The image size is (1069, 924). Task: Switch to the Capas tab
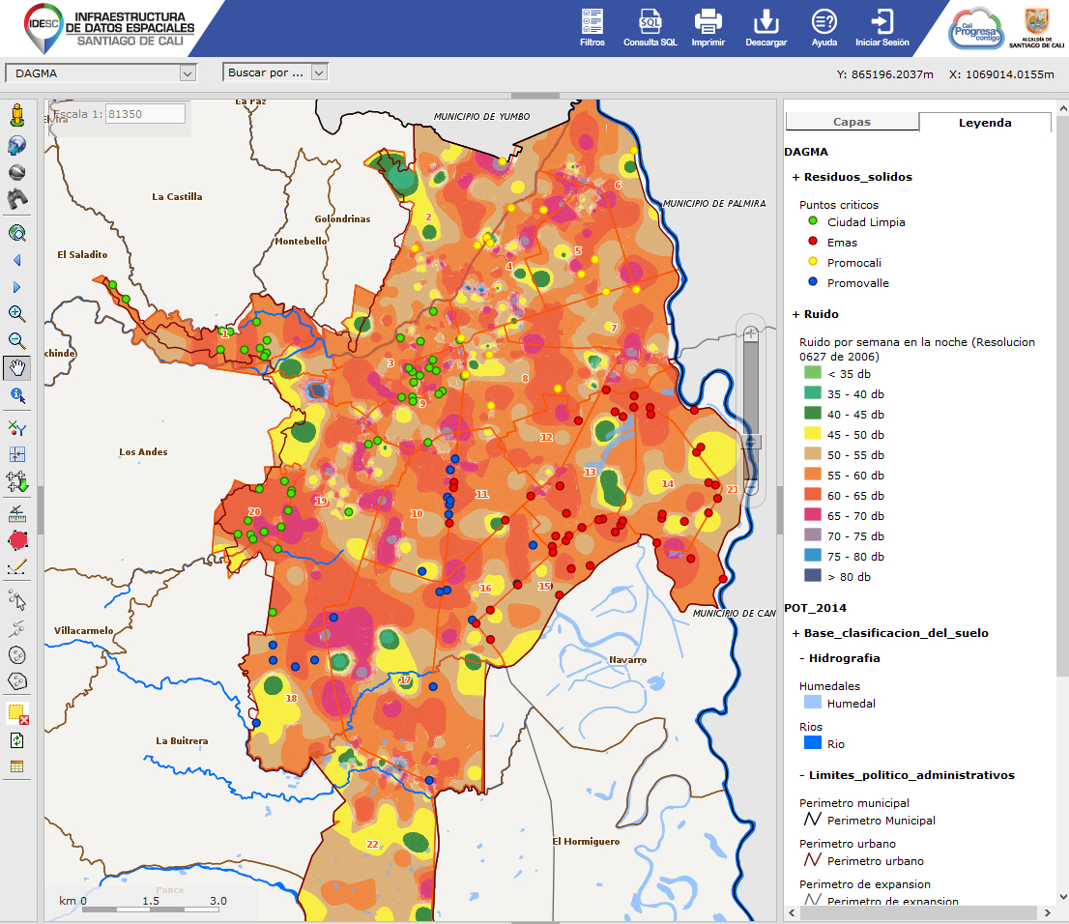coord(852,123)
